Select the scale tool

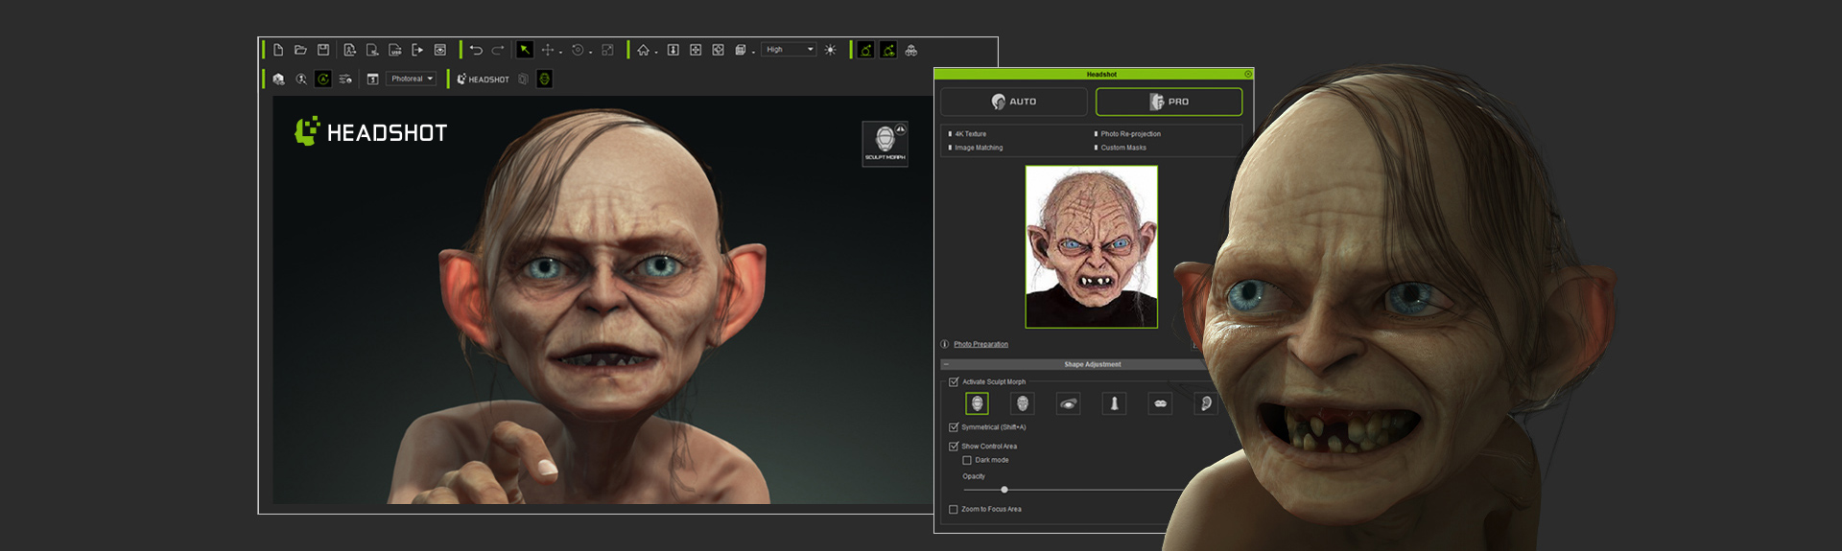[607, 50]
